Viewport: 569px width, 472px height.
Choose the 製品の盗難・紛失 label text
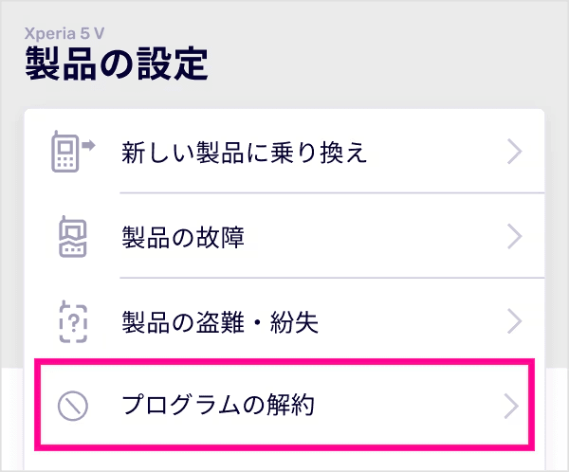click(x=219, y=322)
